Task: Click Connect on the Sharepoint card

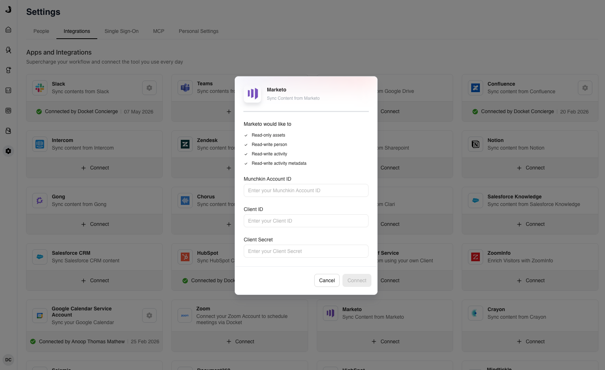Action: [x=390, y=168]
